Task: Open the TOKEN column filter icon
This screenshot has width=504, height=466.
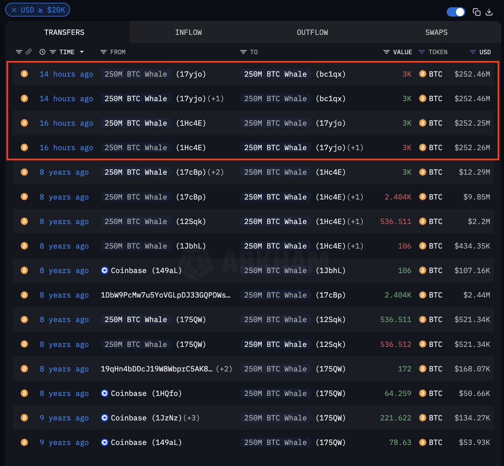Action: coord(422,52)
